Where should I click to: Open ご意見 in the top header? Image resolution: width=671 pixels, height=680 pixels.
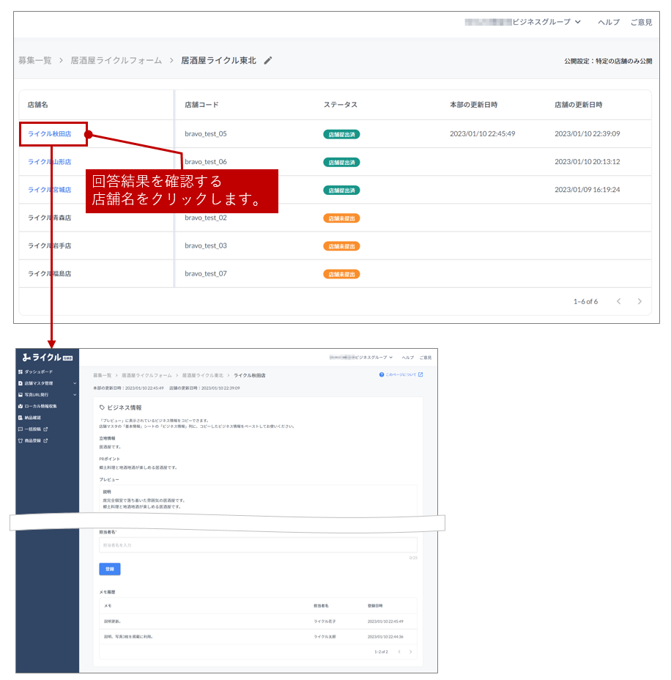641,23
